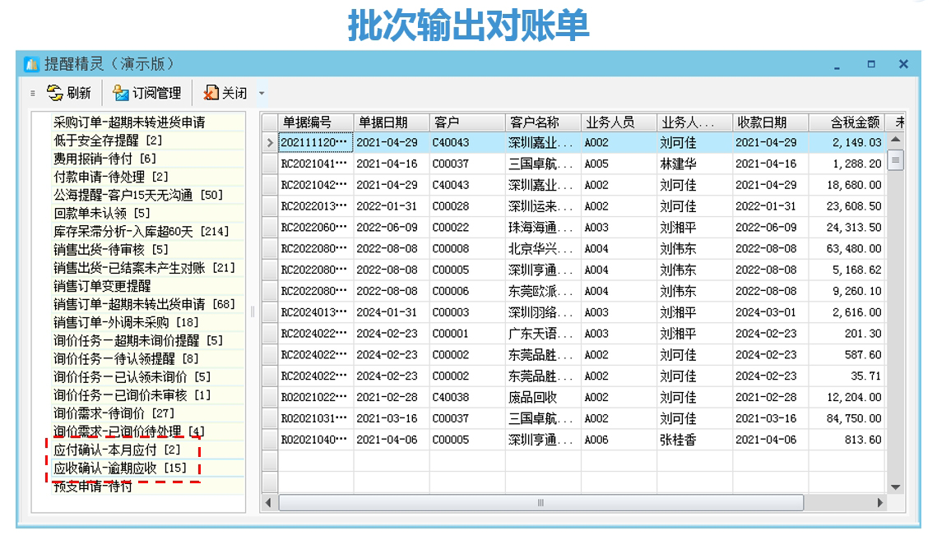Click the current-row indicator arrow
The height and width of the screenshot is (549, 951).
270,143
